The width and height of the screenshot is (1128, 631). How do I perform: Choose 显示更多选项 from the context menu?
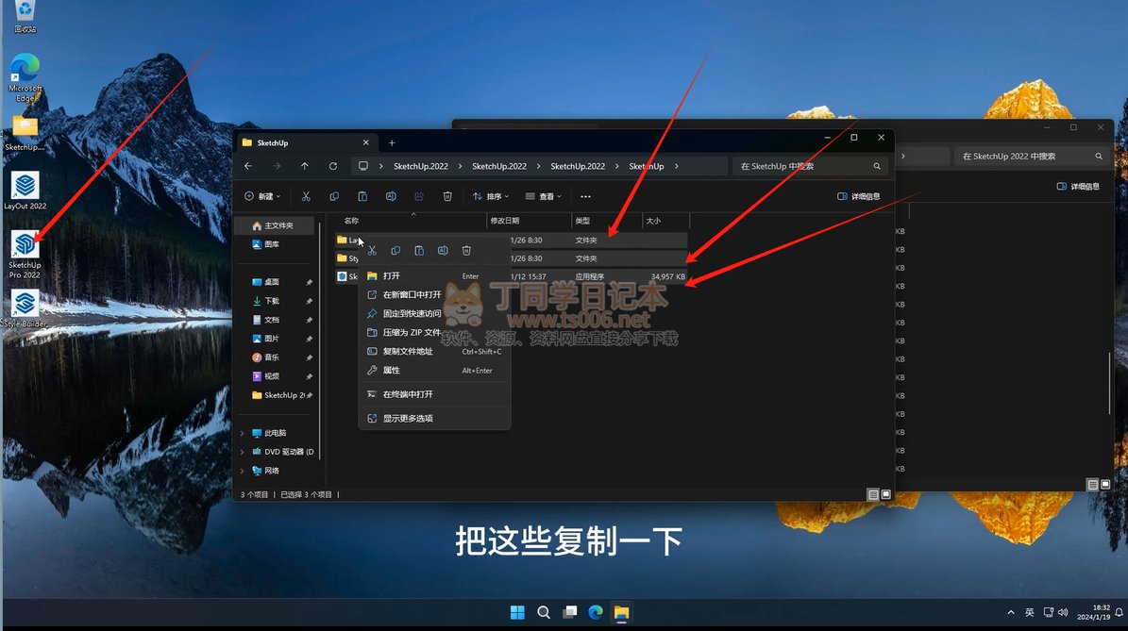(x=434, y=418)
